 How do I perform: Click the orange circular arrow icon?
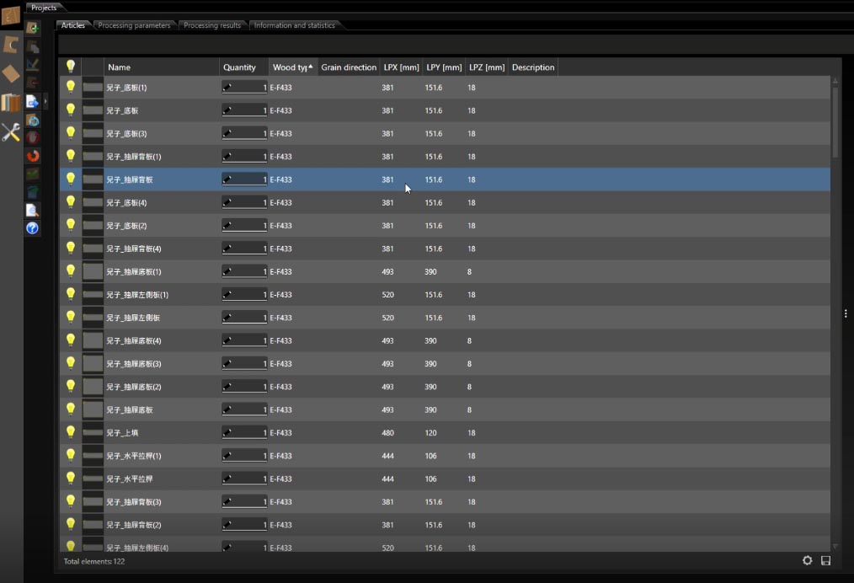pos(33,156)
